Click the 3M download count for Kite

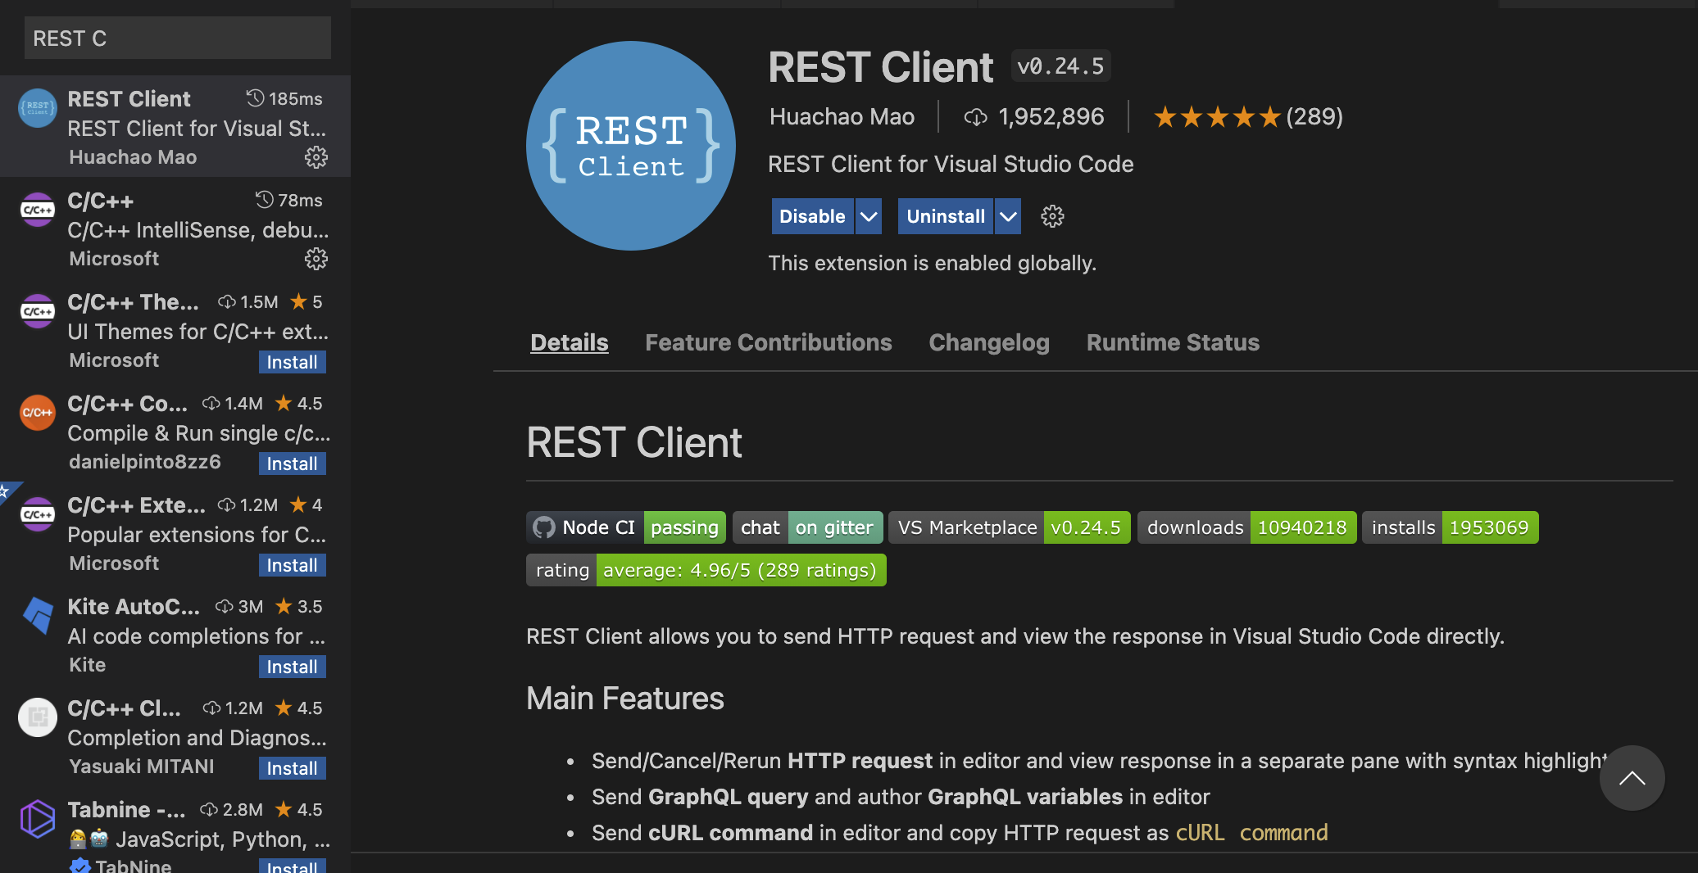tap(250, 606)
